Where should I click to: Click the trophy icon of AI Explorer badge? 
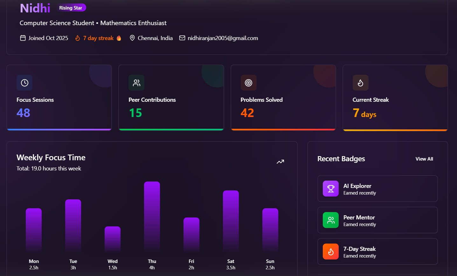(x=331, y=189)
